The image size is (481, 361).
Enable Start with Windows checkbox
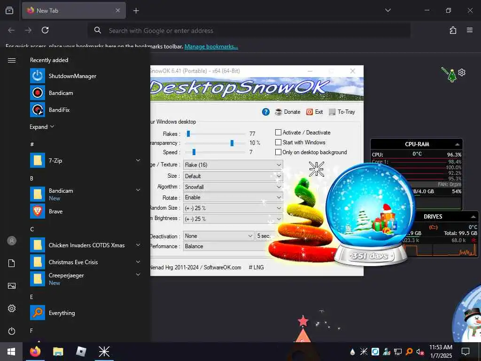coord(278,142)
